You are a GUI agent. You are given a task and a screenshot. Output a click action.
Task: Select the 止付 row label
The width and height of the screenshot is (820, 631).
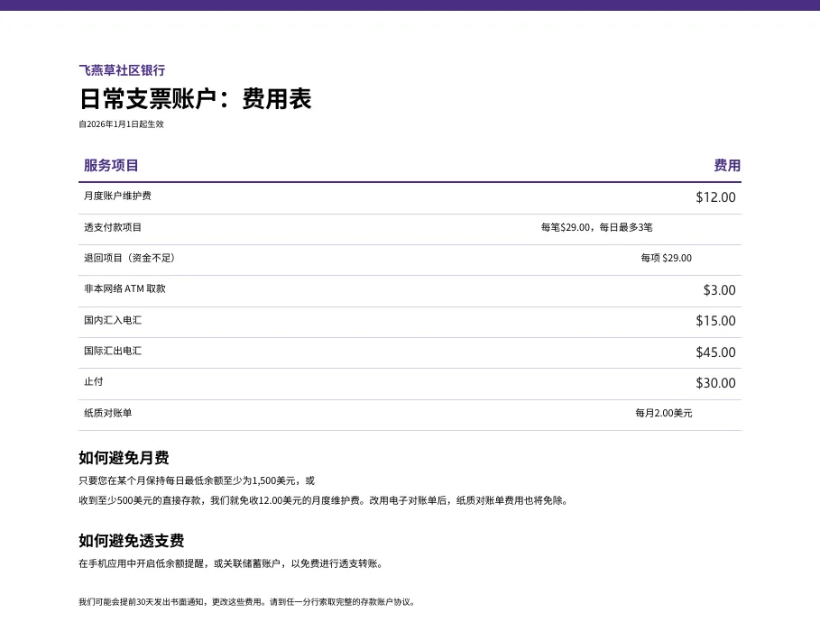click(94, 381)
